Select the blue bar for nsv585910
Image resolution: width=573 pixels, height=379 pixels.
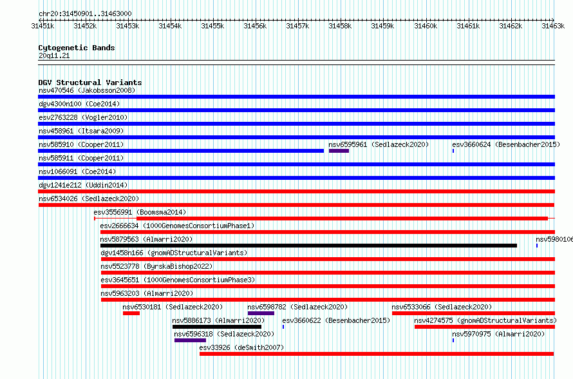pos(181,151)
